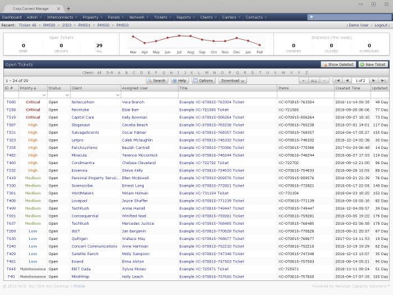Select the ALL rows toggle button
393x295 pixels.
(x=313, y=81)
